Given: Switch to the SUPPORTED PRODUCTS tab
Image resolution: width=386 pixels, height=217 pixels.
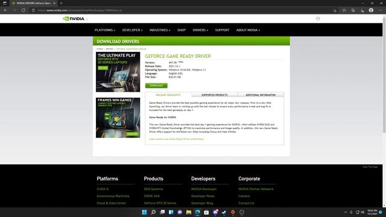Looking at the screenshot, I should 215,95.
